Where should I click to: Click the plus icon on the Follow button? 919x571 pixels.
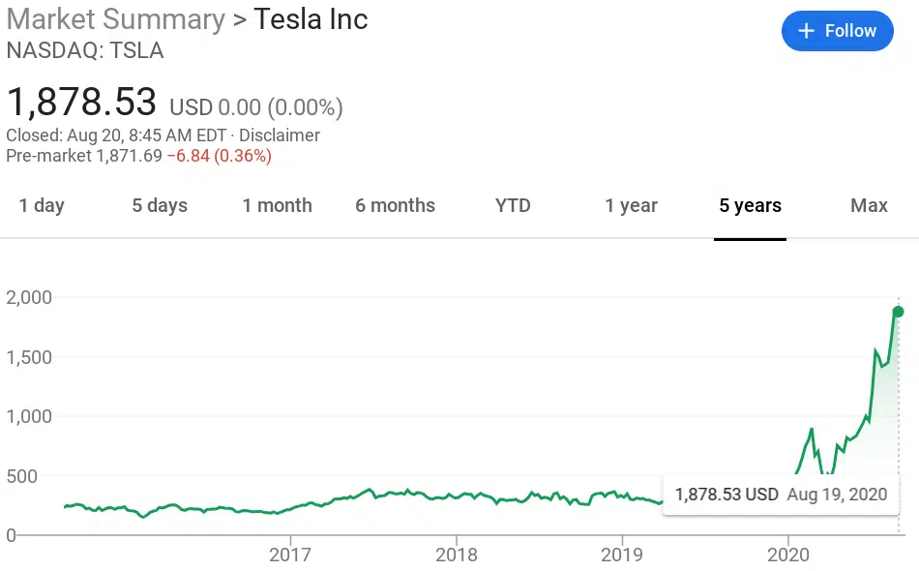click(x=806, y=31)
